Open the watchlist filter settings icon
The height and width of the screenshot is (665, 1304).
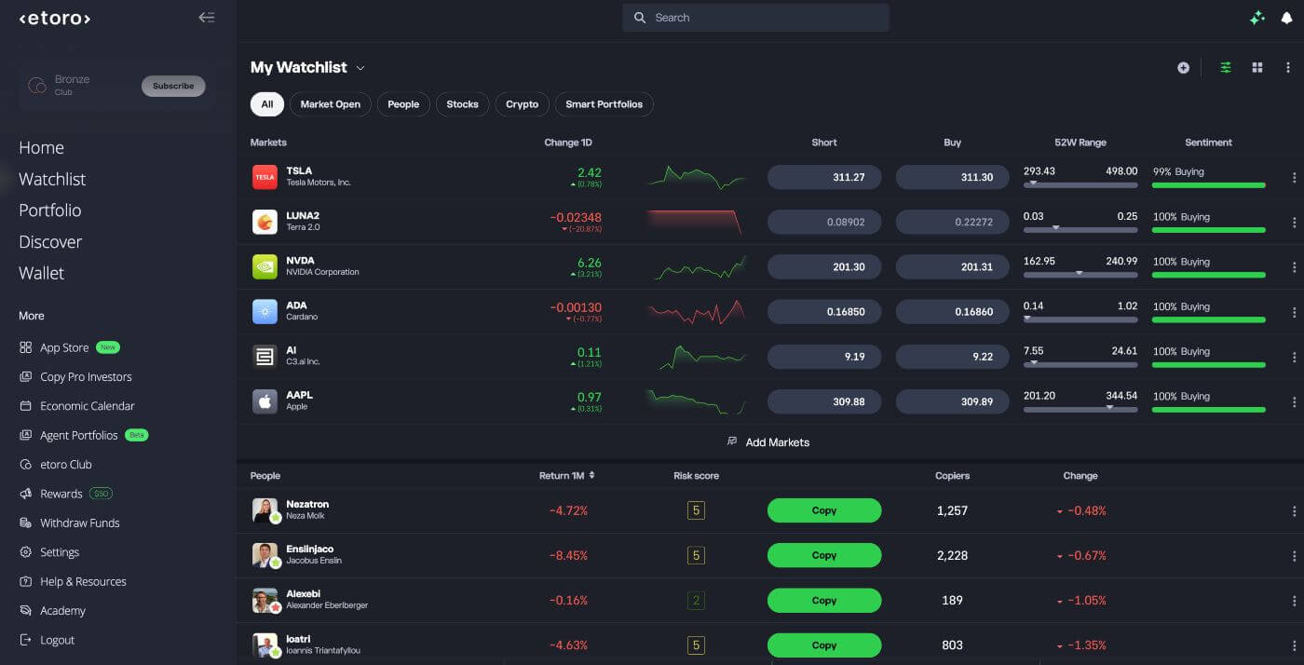tap(1226, 68)
